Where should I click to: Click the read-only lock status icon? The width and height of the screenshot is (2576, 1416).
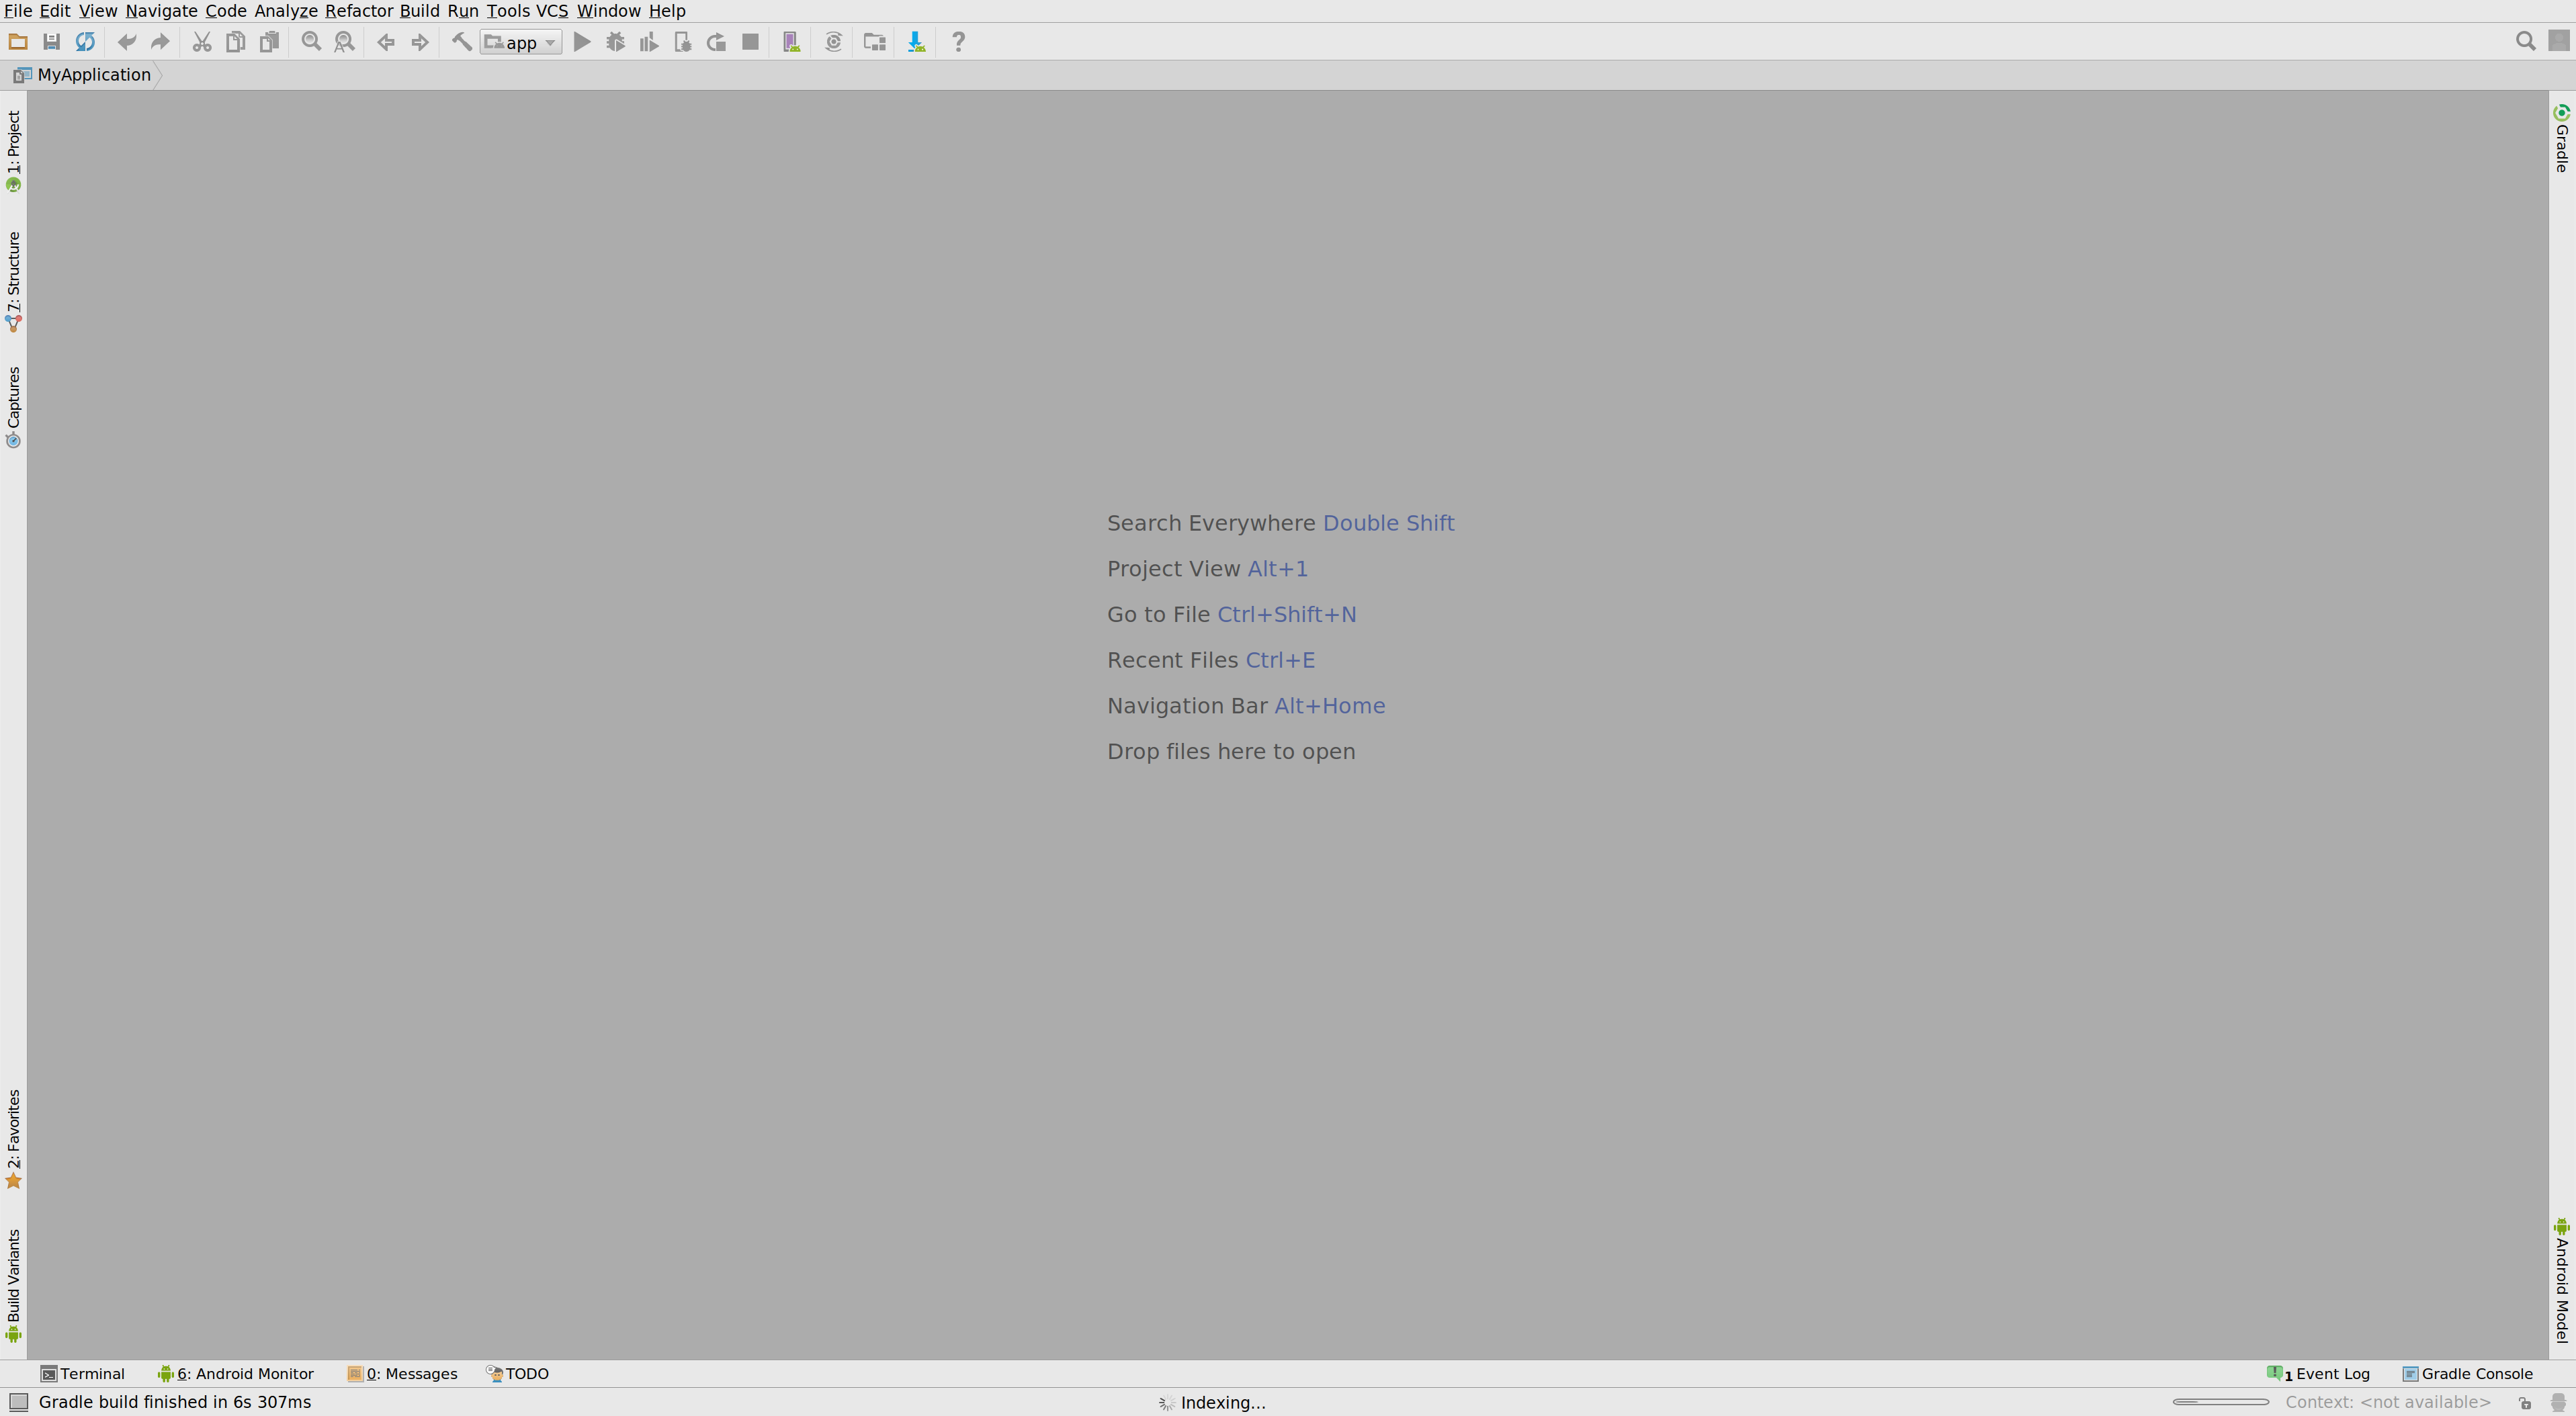[2525, 1403]
